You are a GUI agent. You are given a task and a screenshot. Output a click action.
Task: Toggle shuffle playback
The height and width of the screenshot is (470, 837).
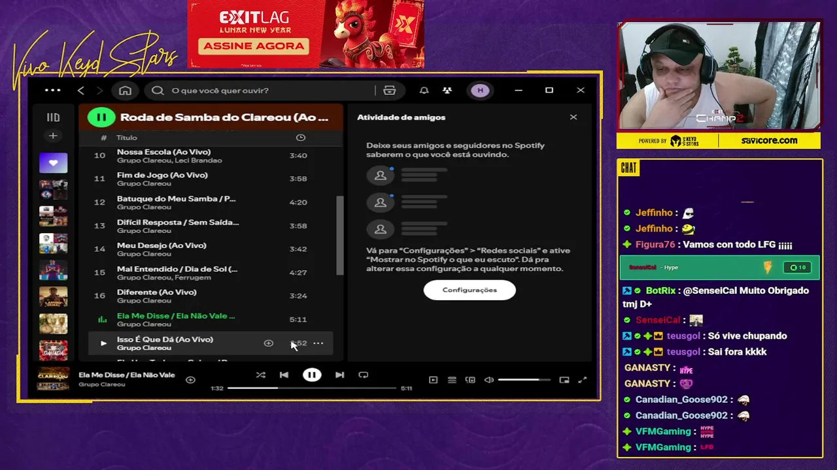[261, 375]
